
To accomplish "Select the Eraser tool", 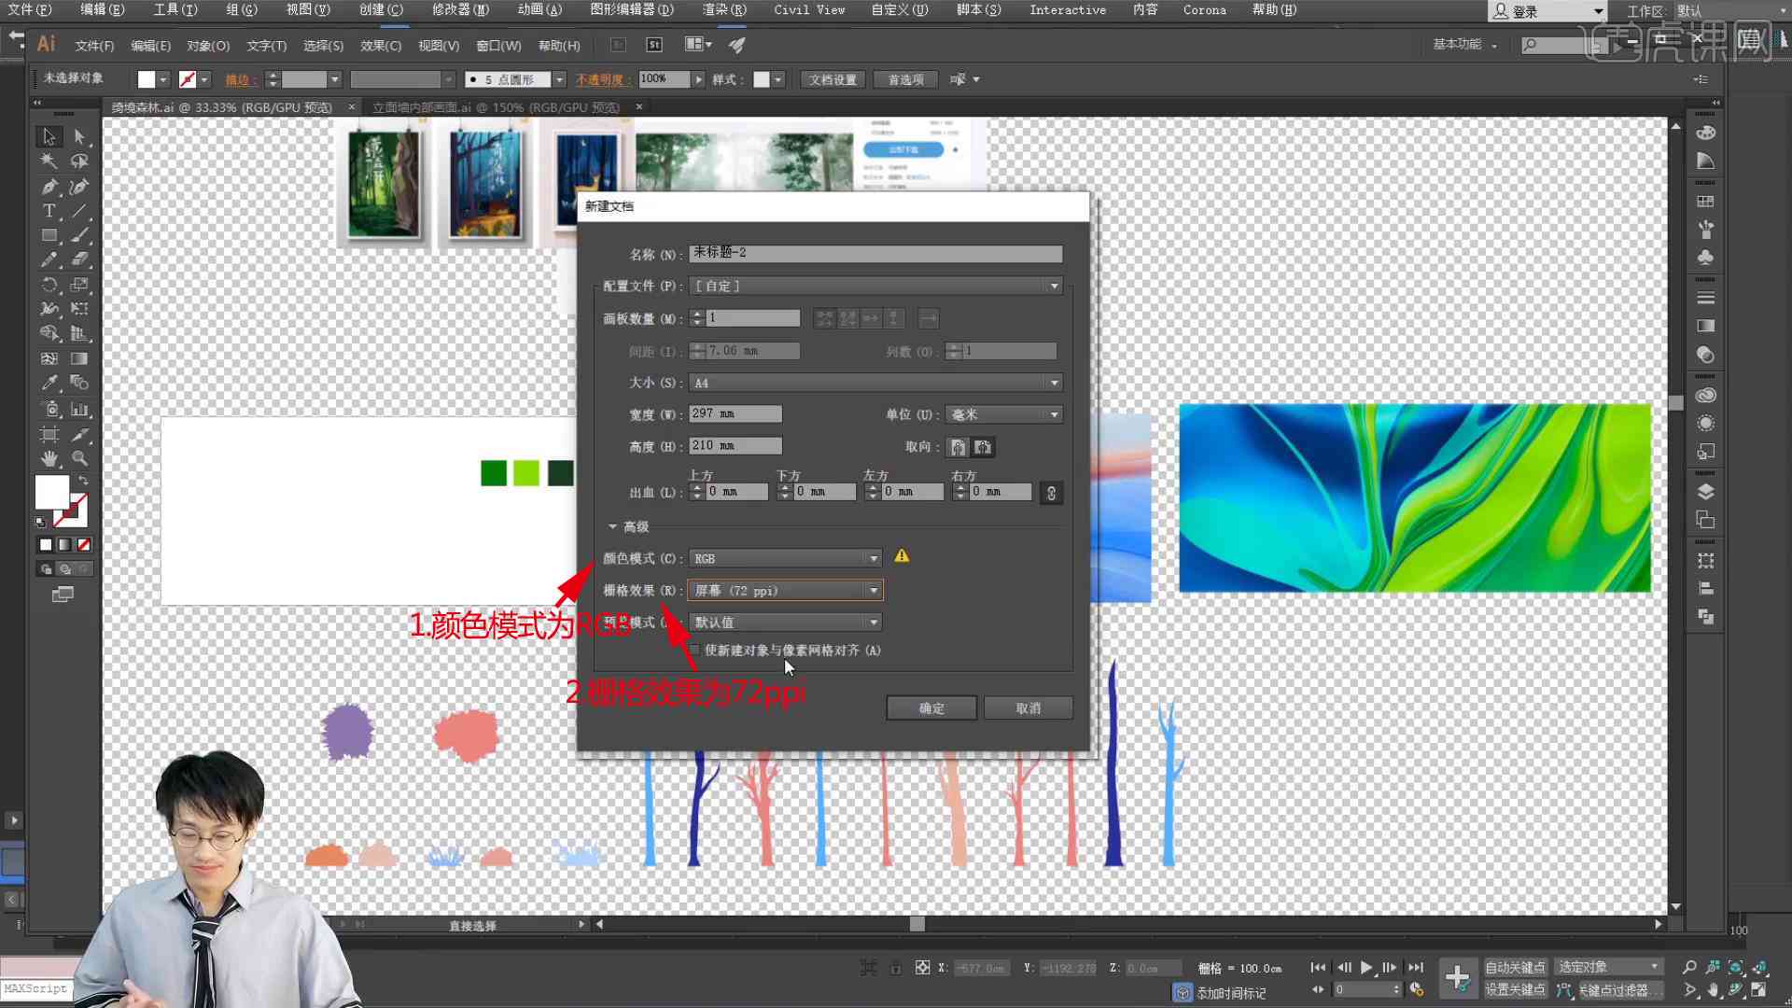I will (x=79, y=259).
